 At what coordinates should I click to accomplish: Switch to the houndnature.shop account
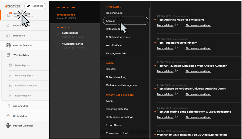point(73,44)
